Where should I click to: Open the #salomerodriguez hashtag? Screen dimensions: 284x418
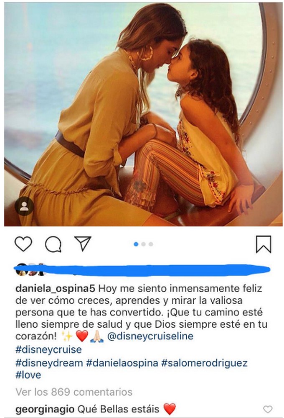204,363
